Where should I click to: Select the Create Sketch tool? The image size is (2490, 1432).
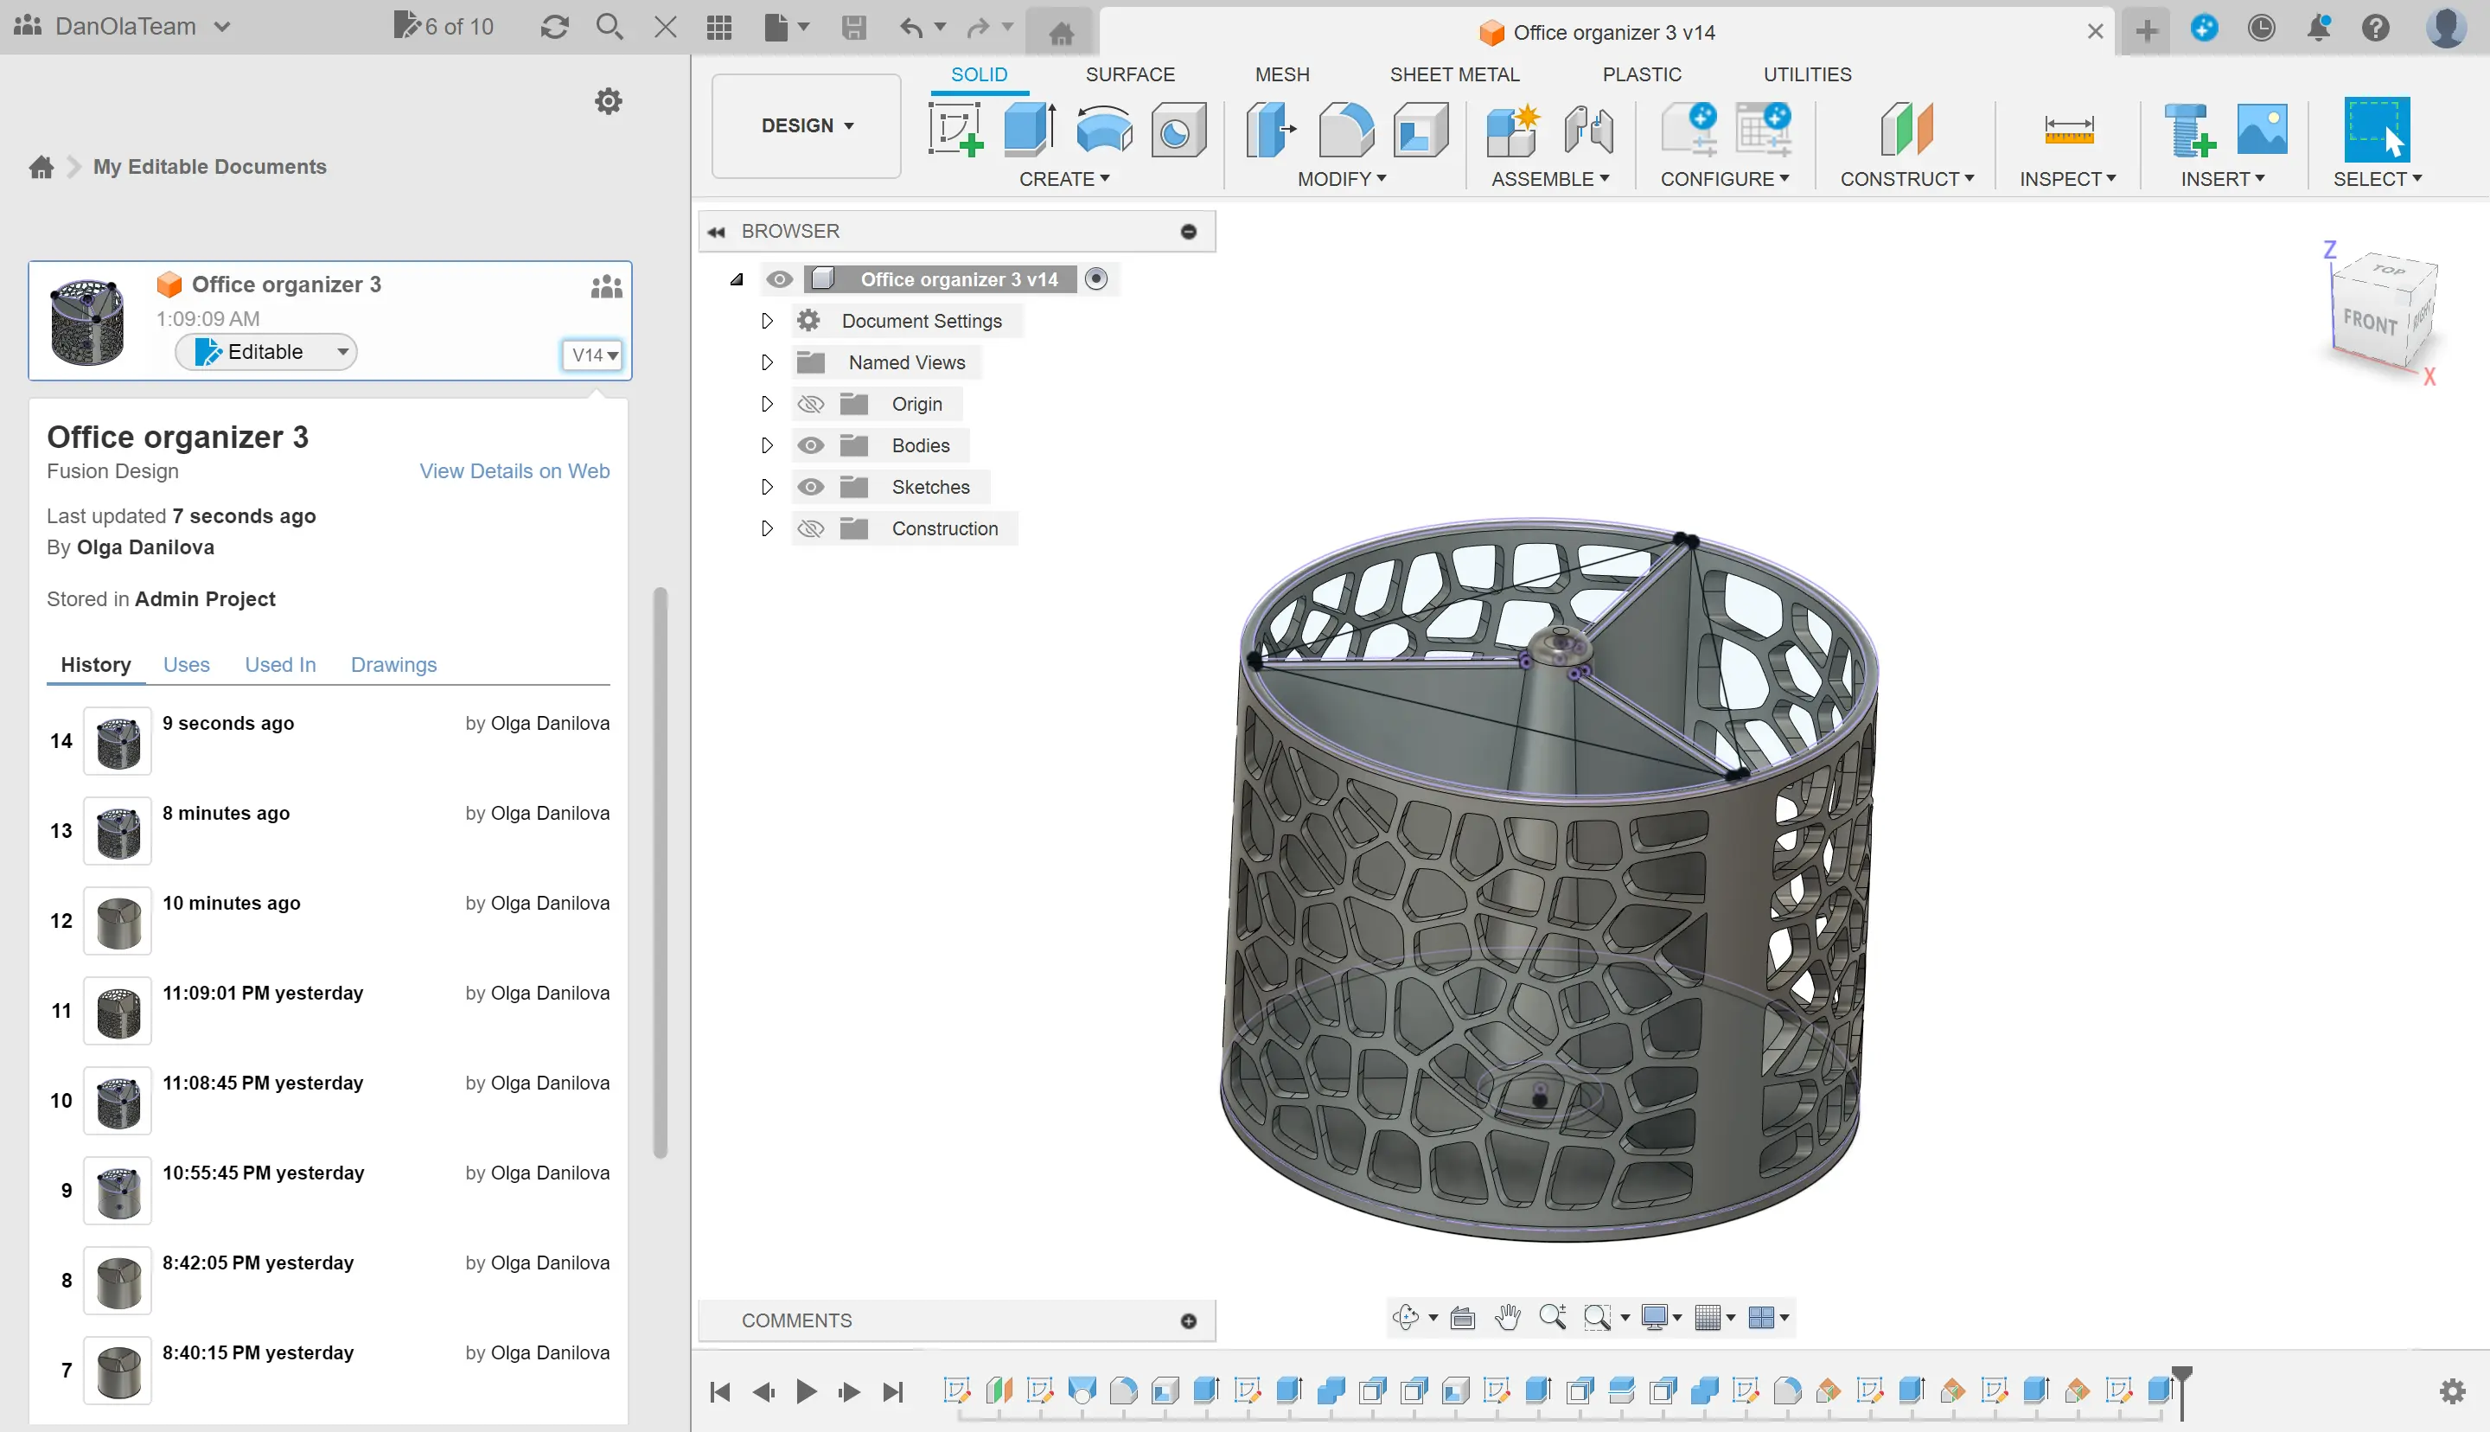[x=955, y=129]
